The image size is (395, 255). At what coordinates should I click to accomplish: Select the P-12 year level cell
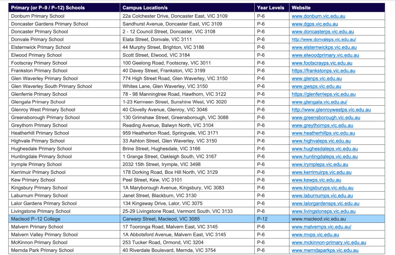click(262, 219)
